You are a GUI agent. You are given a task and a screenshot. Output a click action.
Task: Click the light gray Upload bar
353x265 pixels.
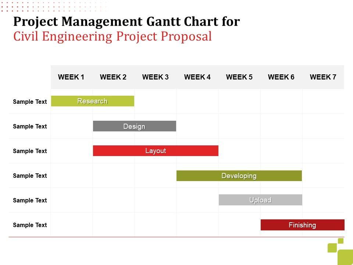coord(260,200)
